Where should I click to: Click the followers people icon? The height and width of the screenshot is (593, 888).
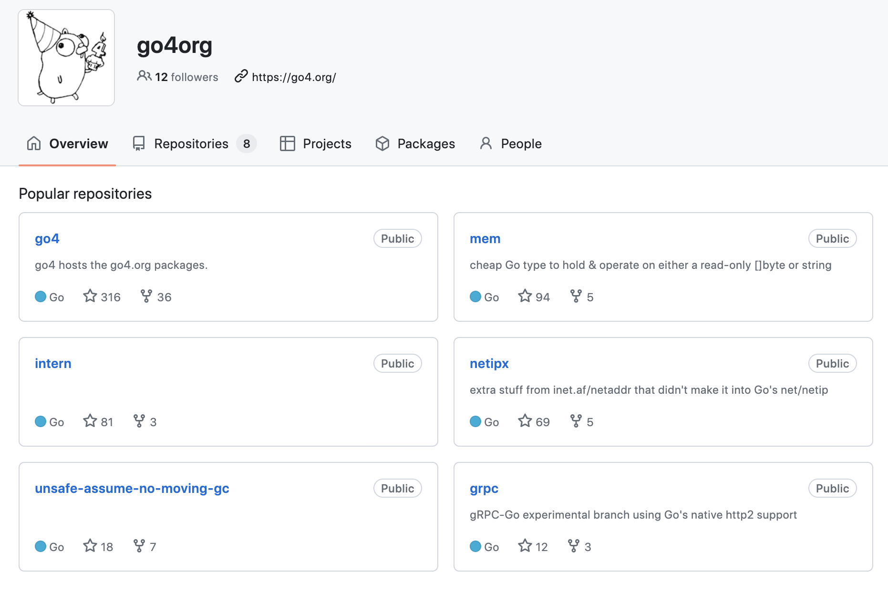(144, 76)
